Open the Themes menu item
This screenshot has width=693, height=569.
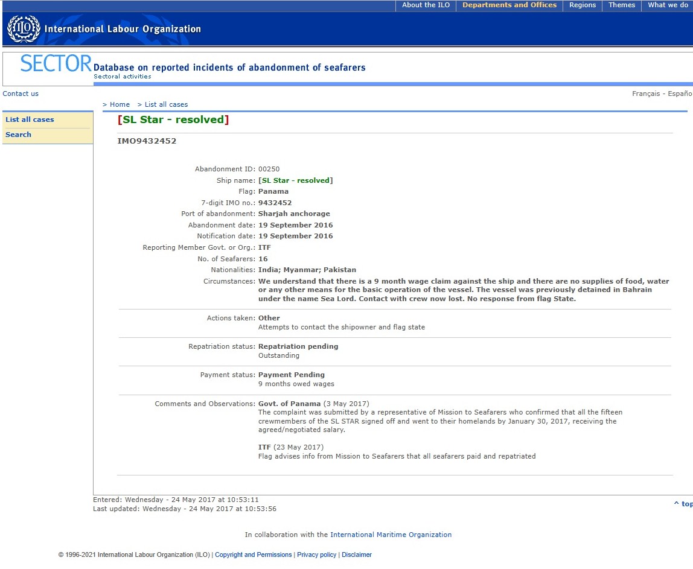point(621,5)
